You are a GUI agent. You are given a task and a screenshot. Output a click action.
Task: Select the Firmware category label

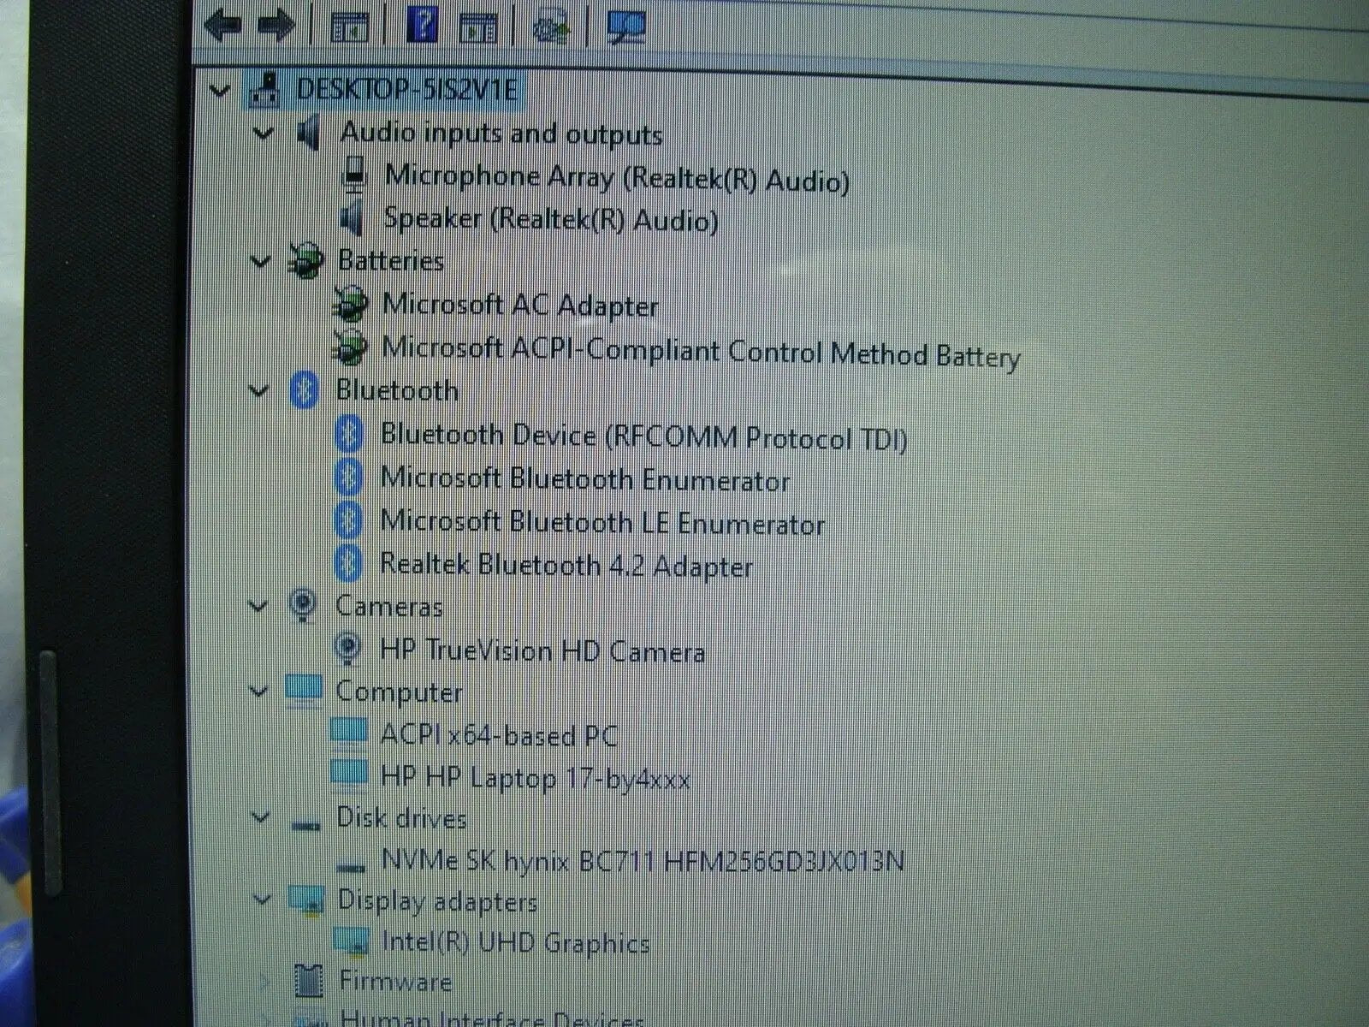395,981
